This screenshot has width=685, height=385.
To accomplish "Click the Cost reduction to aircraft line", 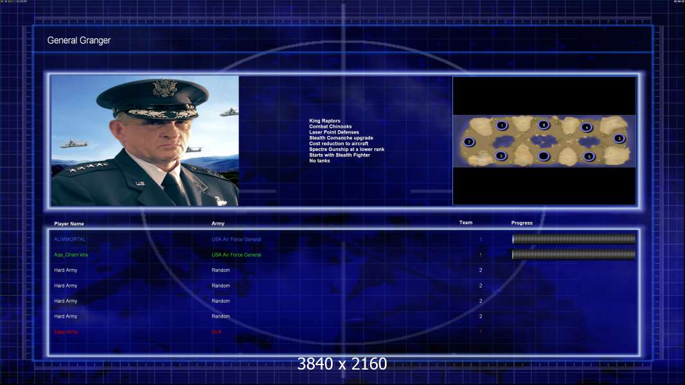I will pyautogui.click(x=339, y=144).
